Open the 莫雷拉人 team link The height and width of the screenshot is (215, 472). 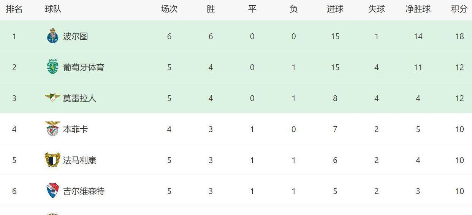[79, 98]
